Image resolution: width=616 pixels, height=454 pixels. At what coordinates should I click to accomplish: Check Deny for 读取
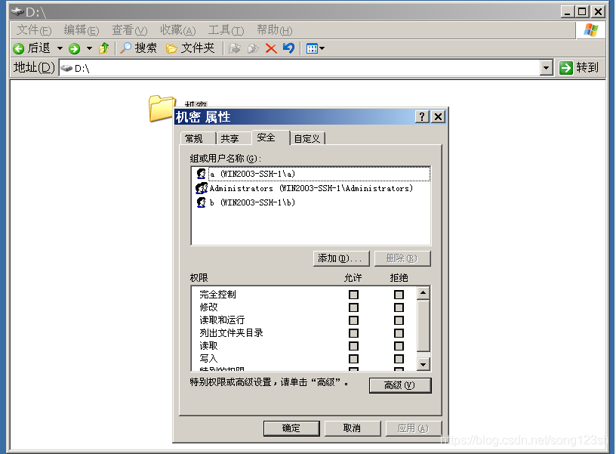coord(399,346)
